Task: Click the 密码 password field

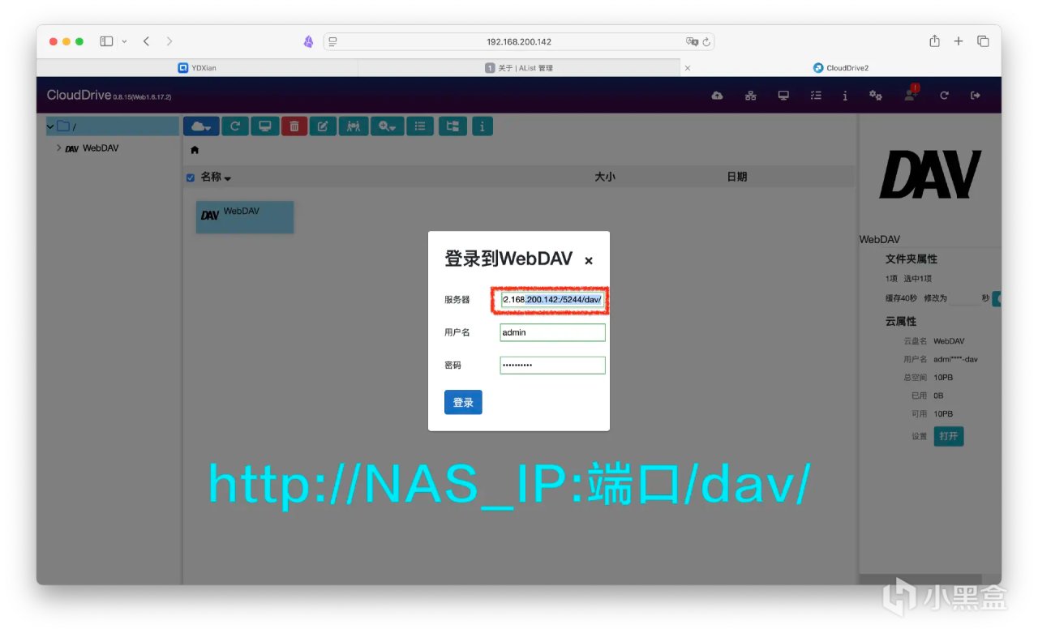Action: [552, 366]
